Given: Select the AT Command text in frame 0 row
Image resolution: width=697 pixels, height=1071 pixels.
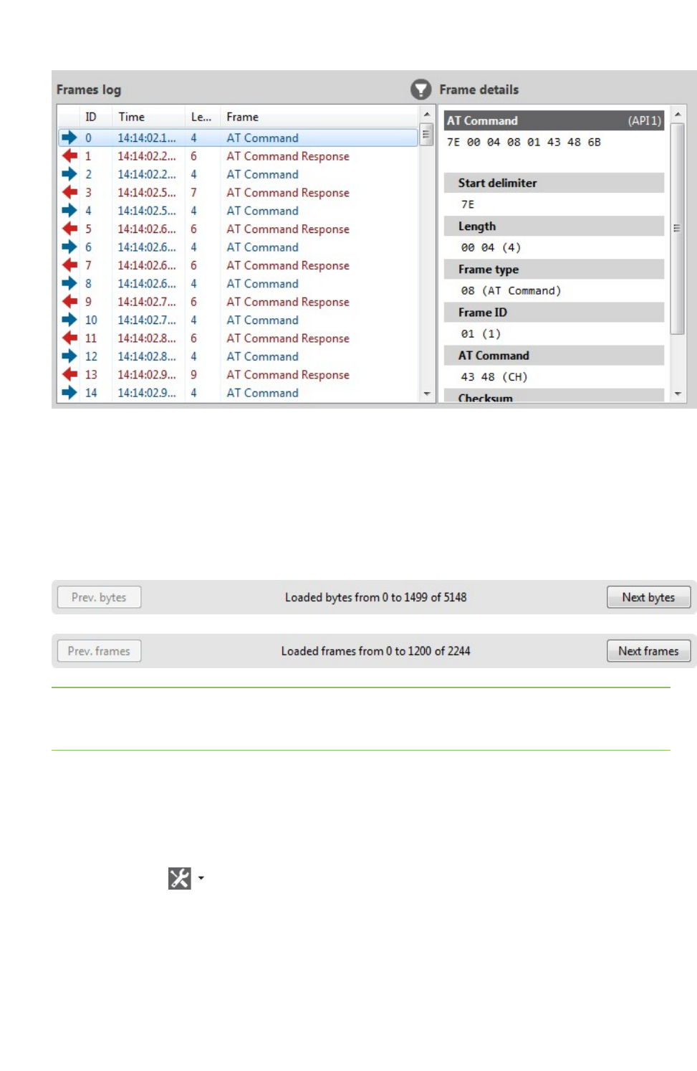Looking at the screenshot, I should pos(262,138).
